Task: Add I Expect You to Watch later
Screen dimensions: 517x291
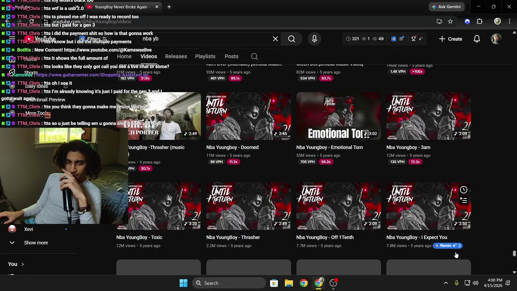Action: pos(464,190)
